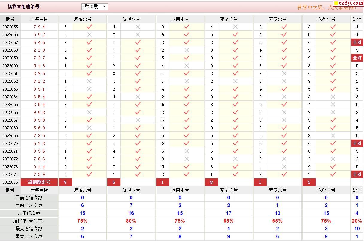Select the 最大连对次数 row label
364x242 pixels.
click(x=29, y=237)
